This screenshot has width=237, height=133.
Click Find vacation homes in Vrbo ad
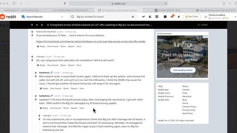(183, 70)
